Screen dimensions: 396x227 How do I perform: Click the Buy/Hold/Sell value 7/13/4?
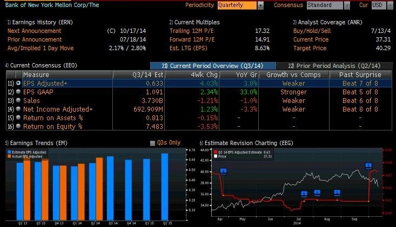pos(381,31)
